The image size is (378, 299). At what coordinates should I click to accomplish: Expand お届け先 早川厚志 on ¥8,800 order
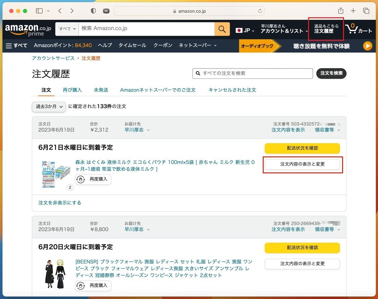click(x=137, y=229)
